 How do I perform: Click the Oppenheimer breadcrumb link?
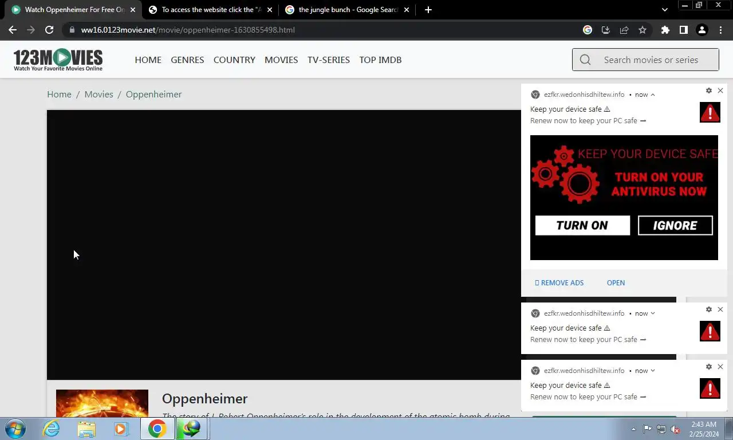[x=153, y=94]
